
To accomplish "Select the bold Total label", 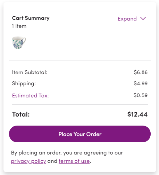I will [x=21, y=114].
